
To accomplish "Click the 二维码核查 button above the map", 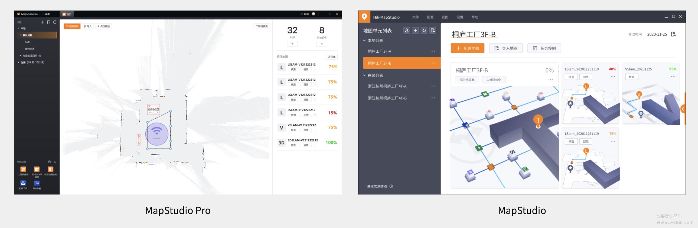I will point(262,26).
